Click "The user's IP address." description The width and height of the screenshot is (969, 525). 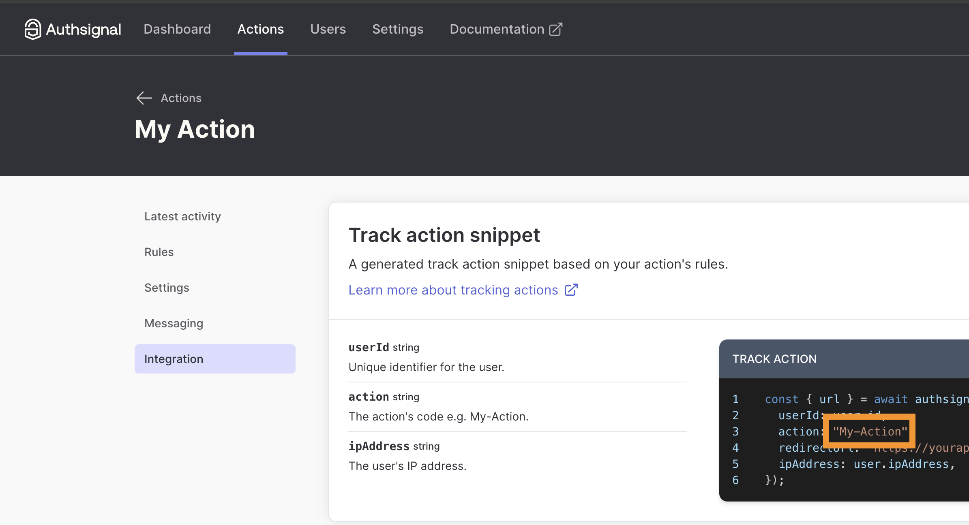pyautogui.click(x=407, y=466)
